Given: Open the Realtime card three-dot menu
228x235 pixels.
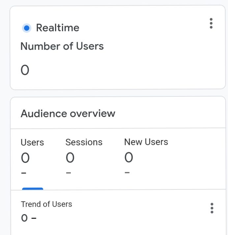Looking at the screenshot, I should (211, 23).
